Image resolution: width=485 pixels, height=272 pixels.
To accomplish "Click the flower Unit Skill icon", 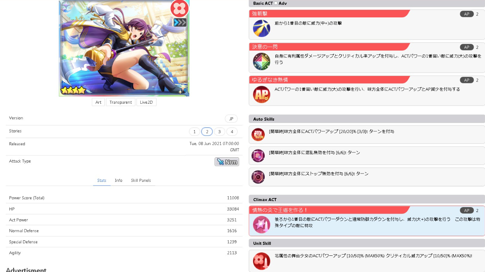I will coord(261,261).
